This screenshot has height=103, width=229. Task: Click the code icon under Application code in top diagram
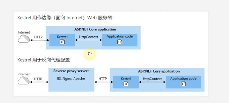click(x=120, y=42)
